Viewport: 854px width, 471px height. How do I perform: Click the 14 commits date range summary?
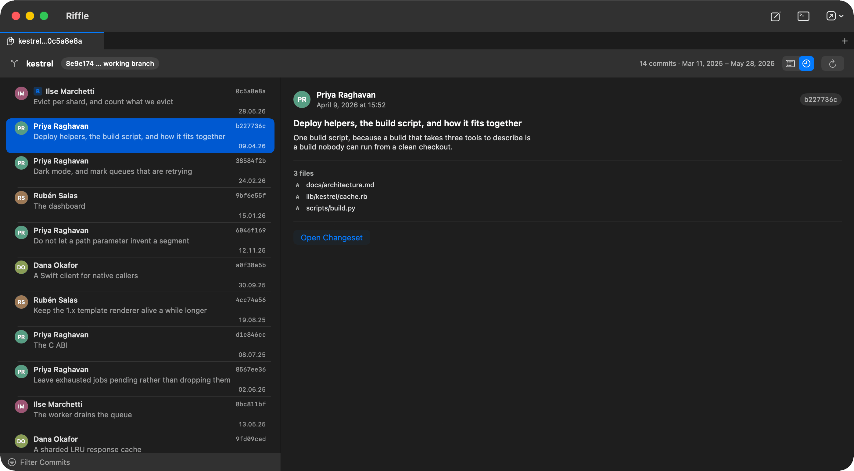(707, 63)
